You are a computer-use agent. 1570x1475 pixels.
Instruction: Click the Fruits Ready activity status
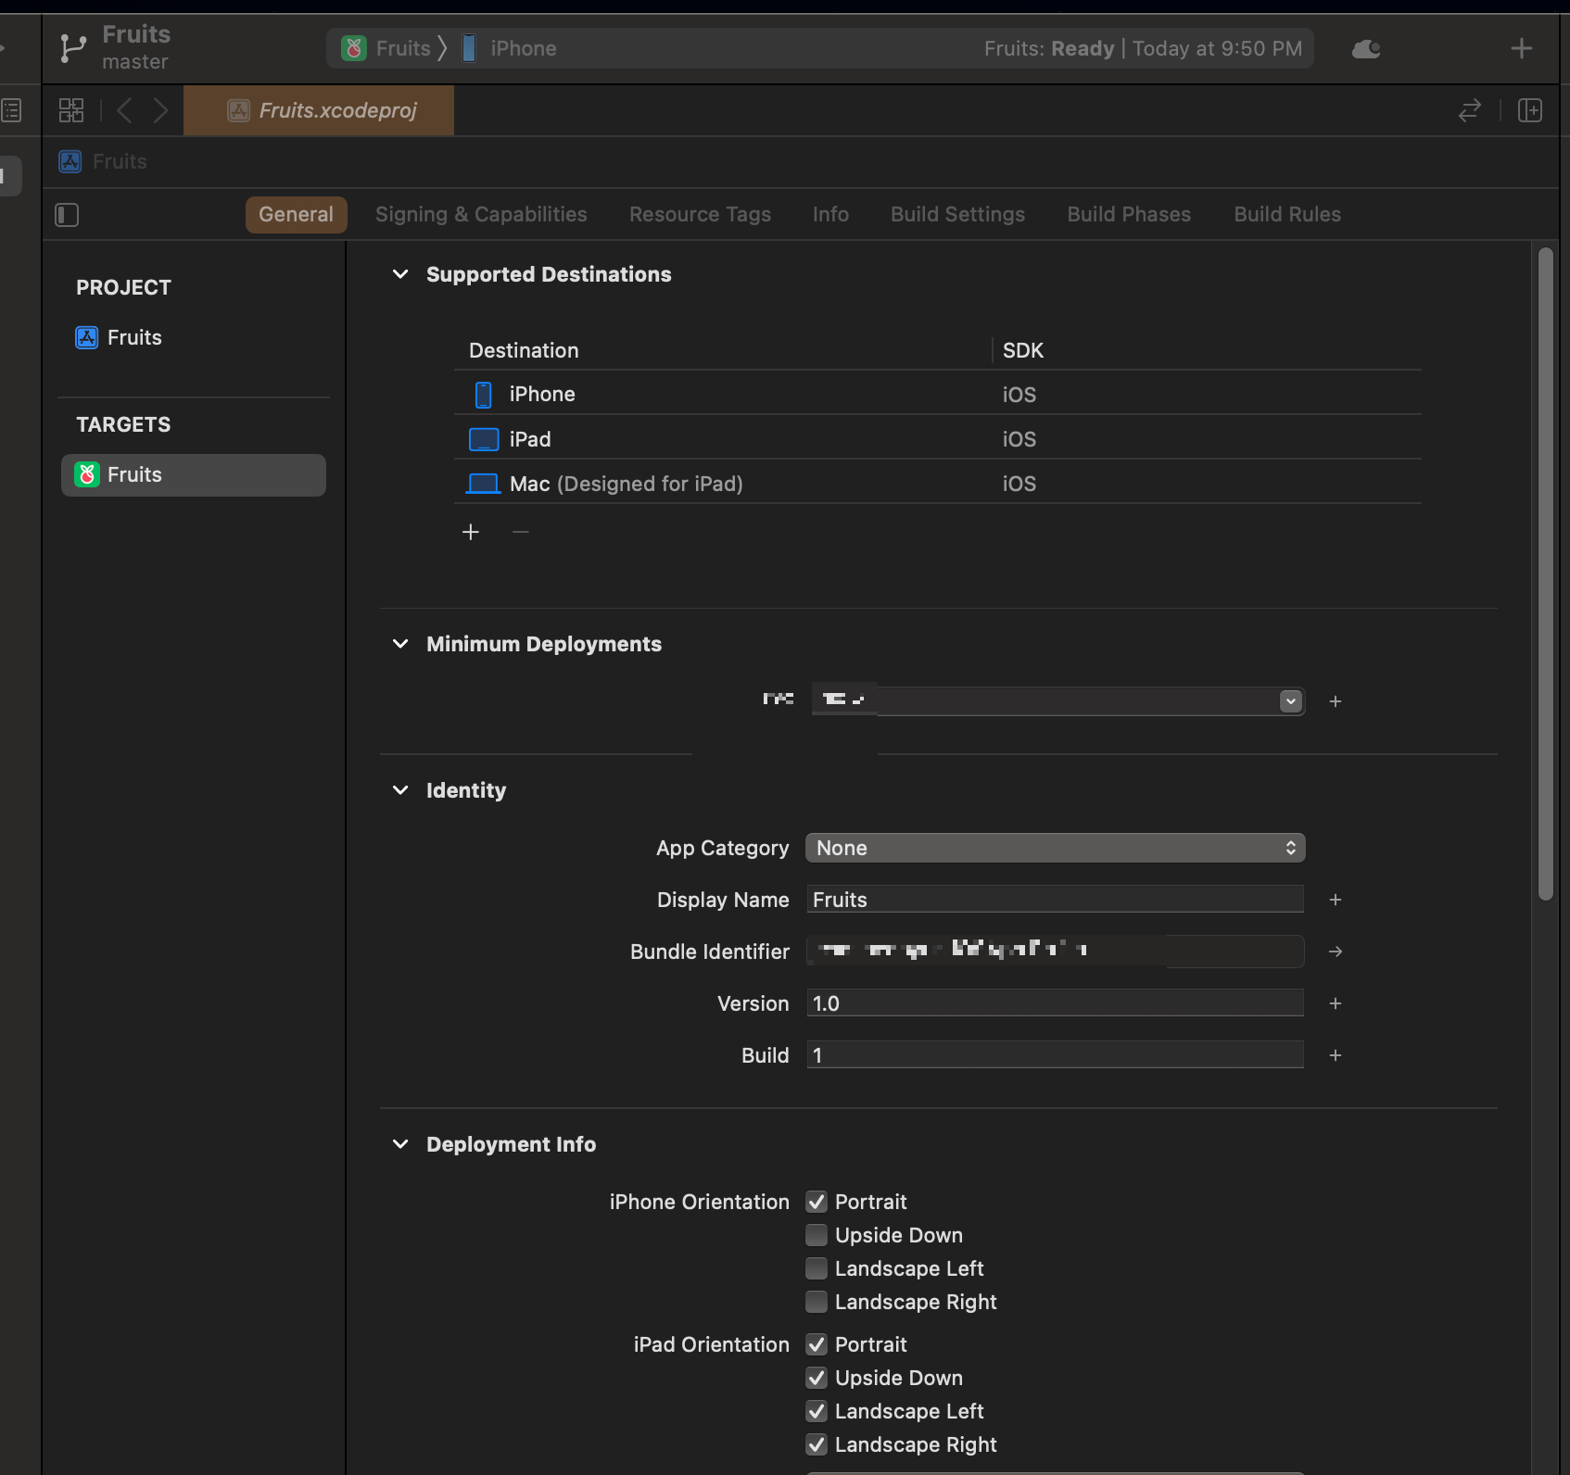click(1143, 48)
